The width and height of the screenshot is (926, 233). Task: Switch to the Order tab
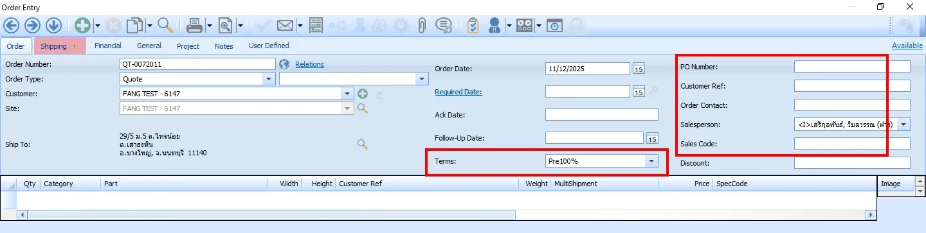pyautogui.click(x=16, y=46)
